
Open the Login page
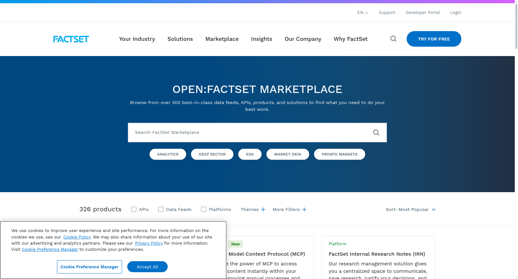[x=456, y=13]
